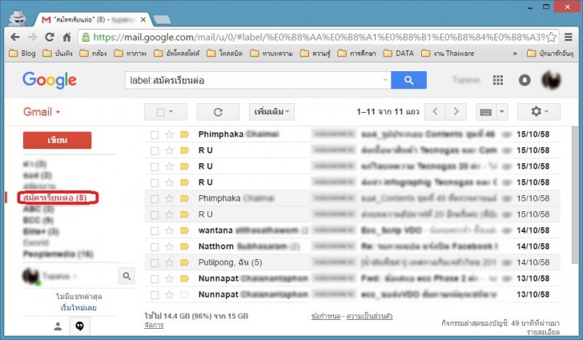This screenshot has width=583, height=340.
Task: Click the เริ่มใหม่เลย chat link
Action: point(78,308)
